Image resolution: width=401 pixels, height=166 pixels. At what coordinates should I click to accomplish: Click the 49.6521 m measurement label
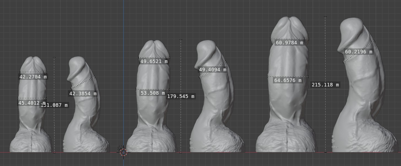[154, 61]
